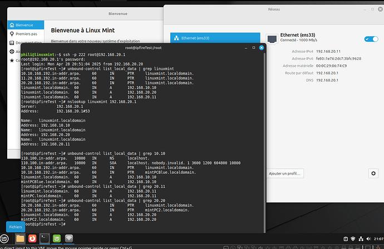Click the update manager shield tray icon
This screenshot has width=384, height=249.
pos(353,239)
